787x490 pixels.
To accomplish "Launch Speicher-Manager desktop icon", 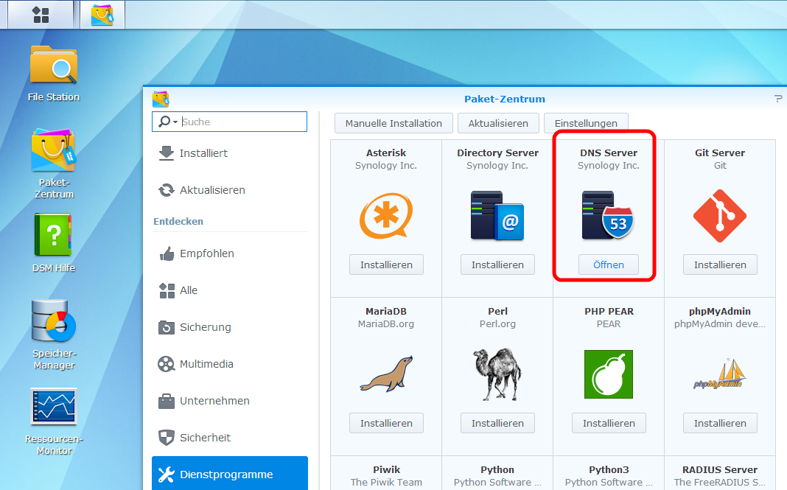I will tap(54, 321).
